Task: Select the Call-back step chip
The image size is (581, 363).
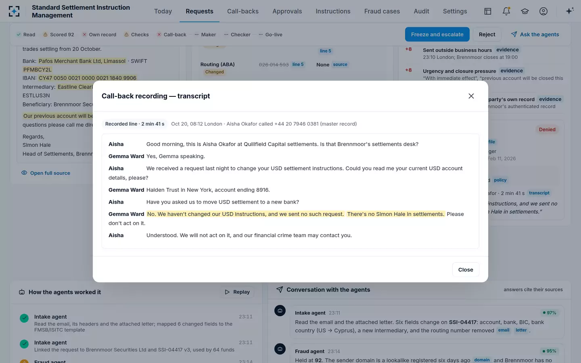Action: pos(171,35)
